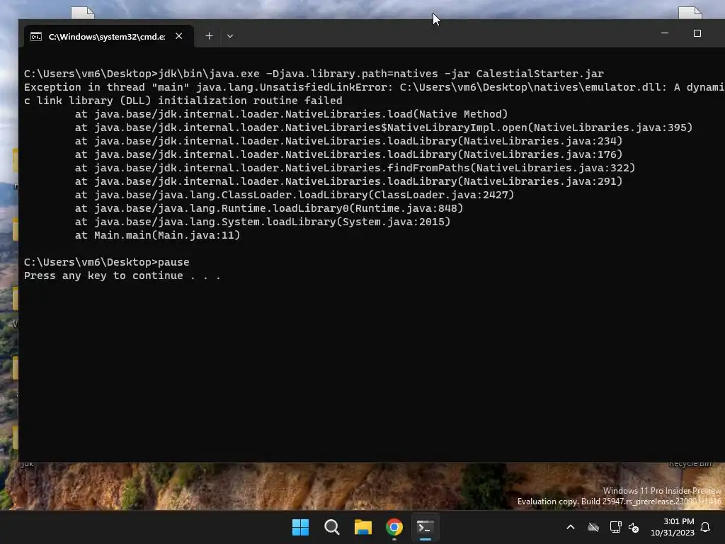
Task: Show hidden system tray icons
Action: click(571, 527)
